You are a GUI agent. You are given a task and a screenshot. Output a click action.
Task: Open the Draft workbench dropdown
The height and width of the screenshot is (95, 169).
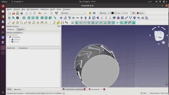pos(73,13)
